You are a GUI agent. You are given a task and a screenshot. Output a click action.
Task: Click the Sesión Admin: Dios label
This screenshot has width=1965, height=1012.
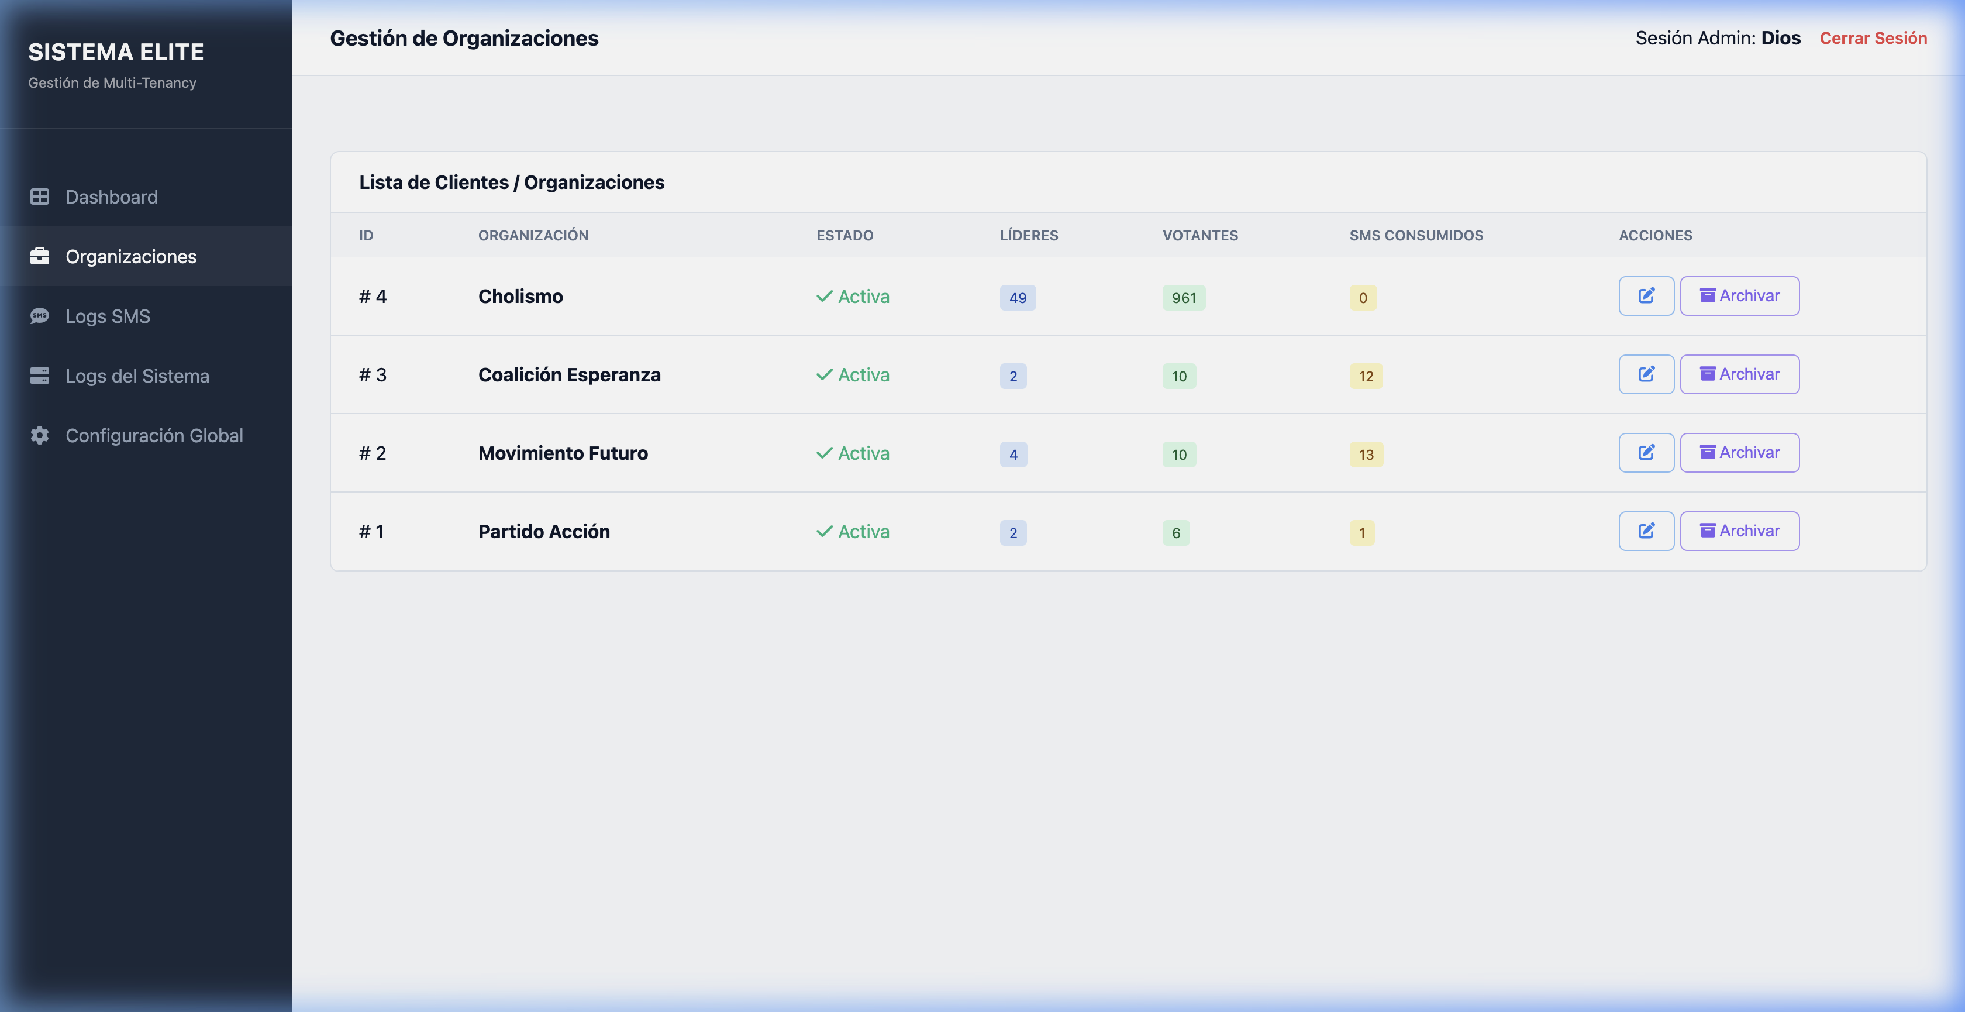[x=1718, y=38]
